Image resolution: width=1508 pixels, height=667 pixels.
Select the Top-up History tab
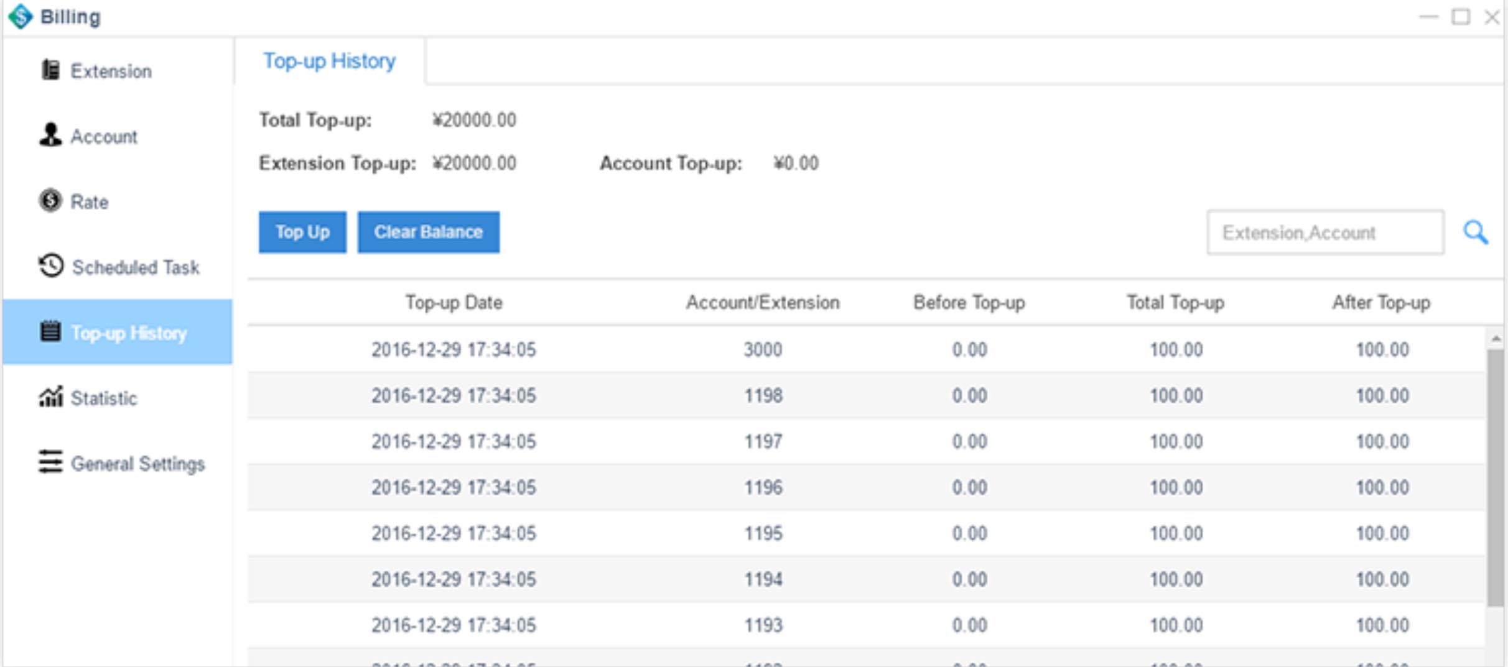329,61
